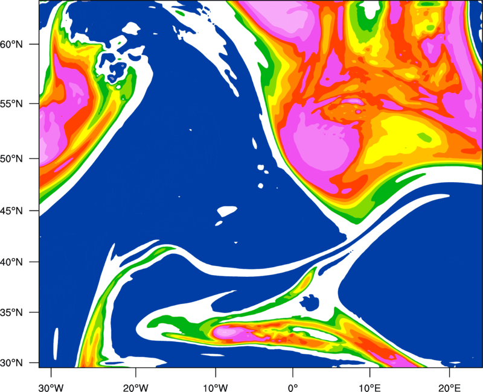Click the 30°N latitude label

[x=11, y=363]
